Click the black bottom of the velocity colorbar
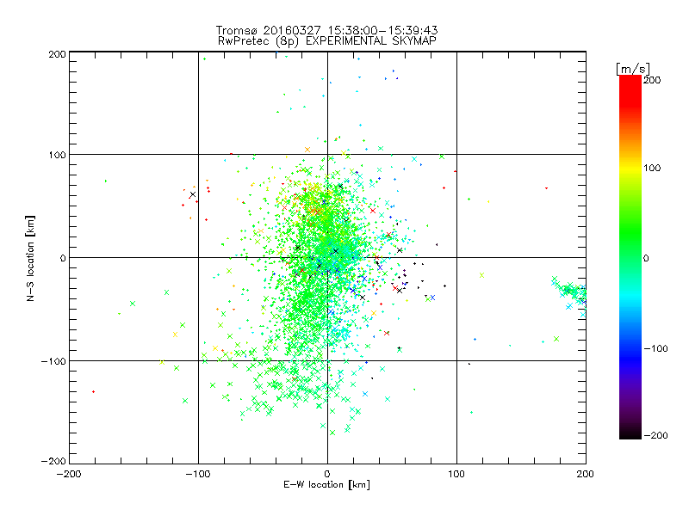The width and height of the screenshot is (689, 516). click(630, 434)
